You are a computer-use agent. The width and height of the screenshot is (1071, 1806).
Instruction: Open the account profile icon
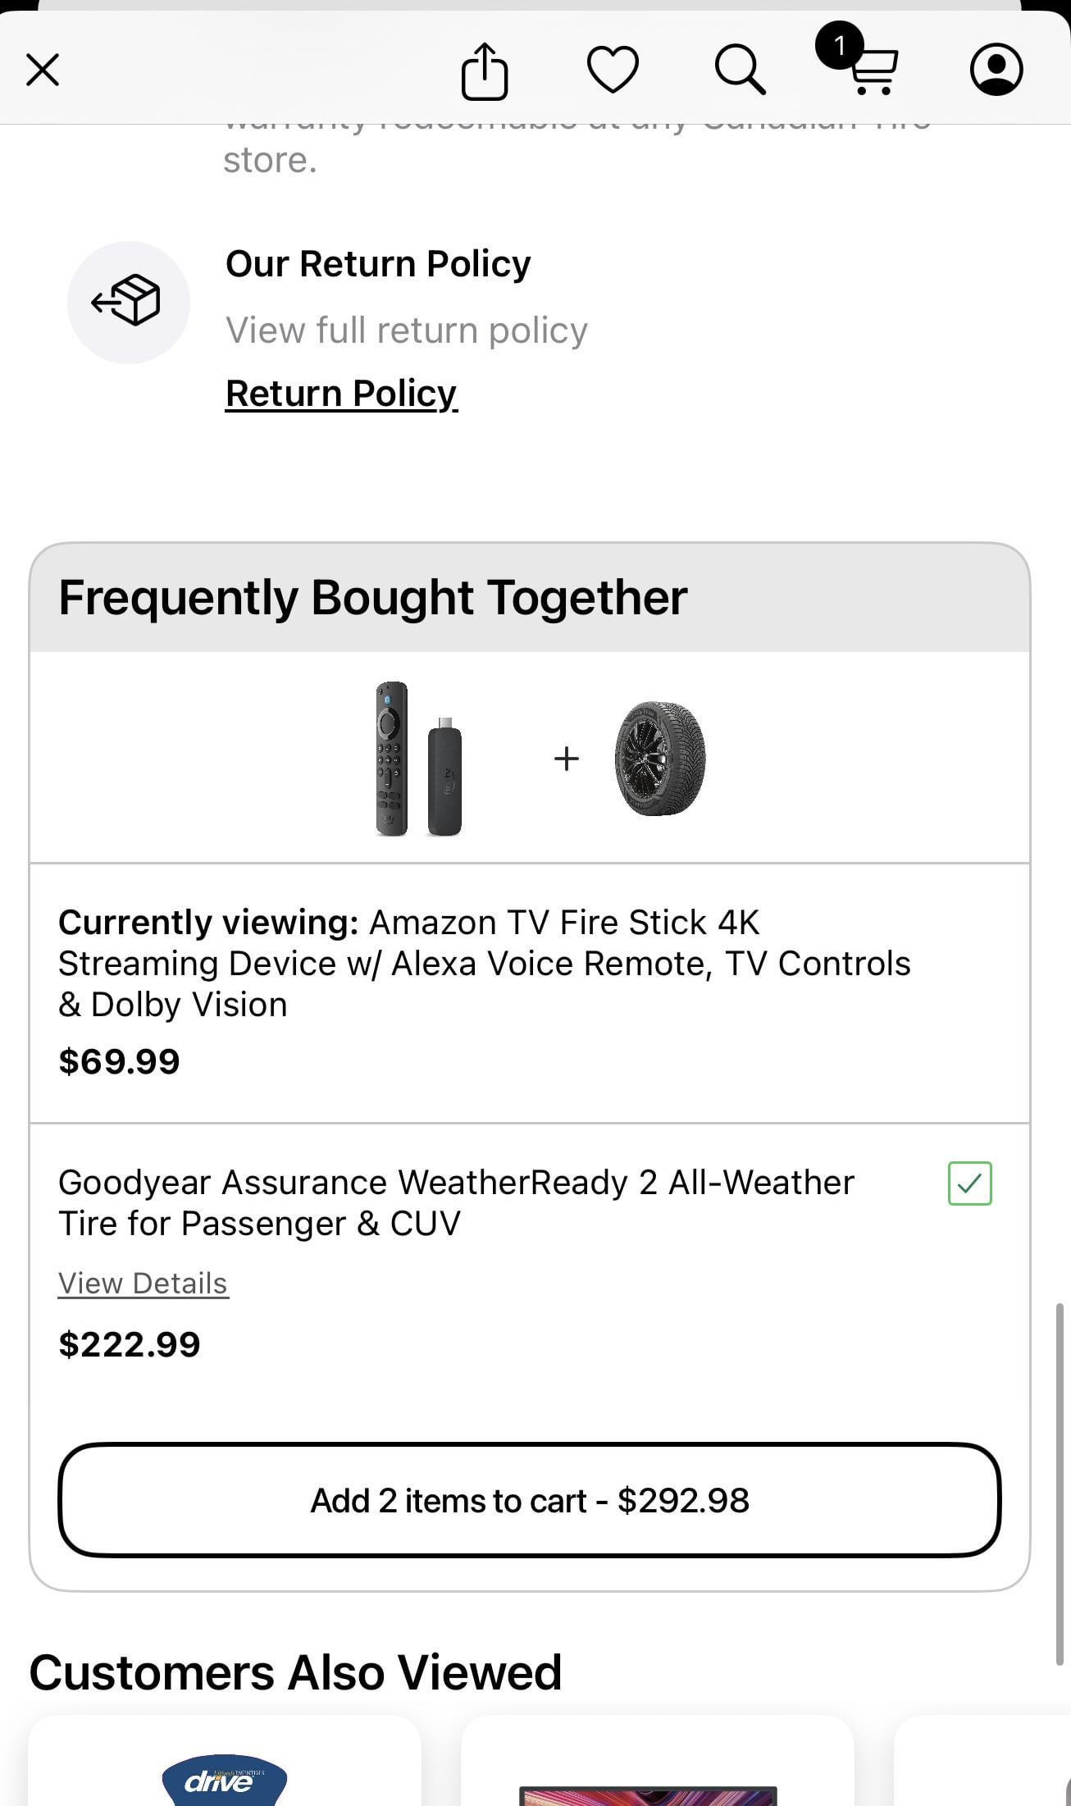point(996,70)
